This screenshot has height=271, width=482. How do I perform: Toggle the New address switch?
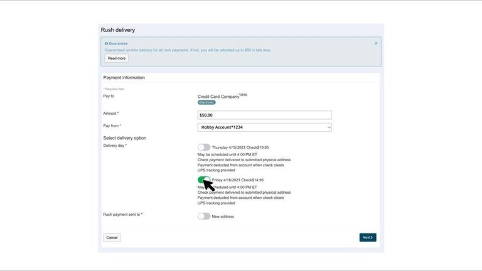click(204, 216)
